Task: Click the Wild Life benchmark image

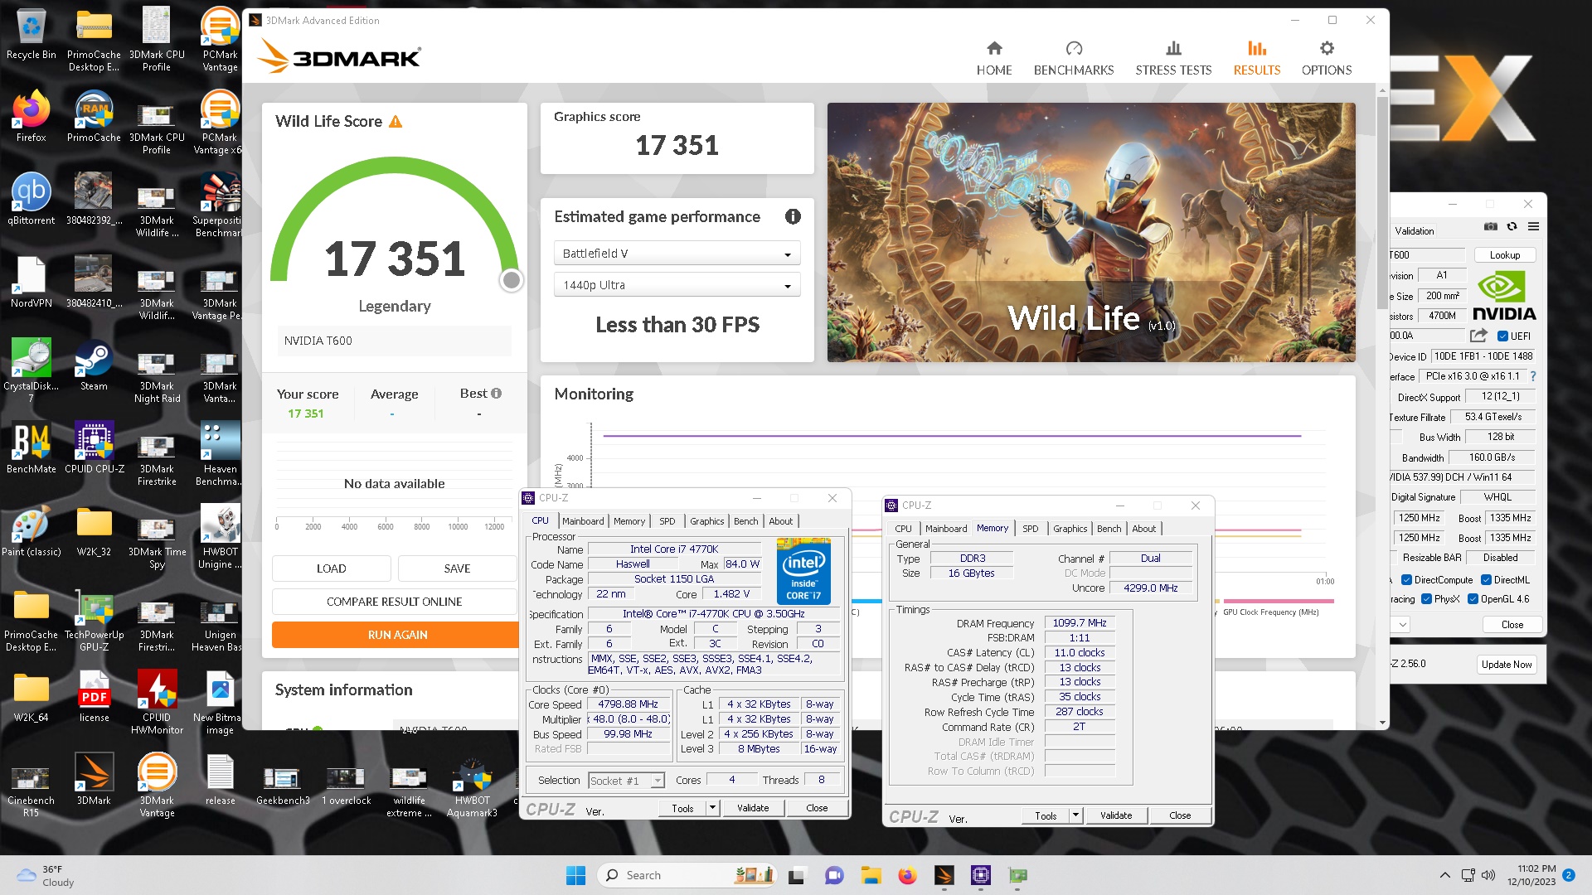Action: 1091,232
